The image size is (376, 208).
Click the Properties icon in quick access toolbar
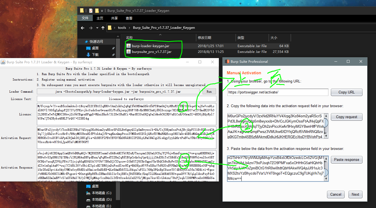coord(91,11)
